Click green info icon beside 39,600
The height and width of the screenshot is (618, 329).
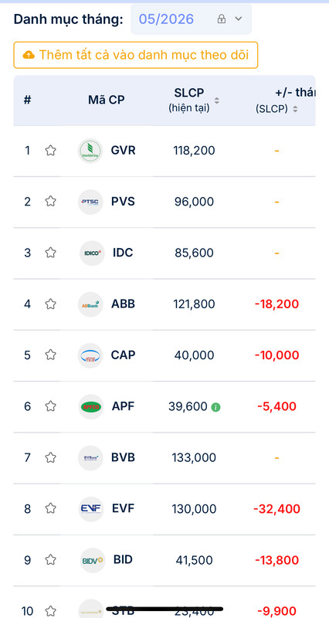pyautogui.click(x=215, y=407)
